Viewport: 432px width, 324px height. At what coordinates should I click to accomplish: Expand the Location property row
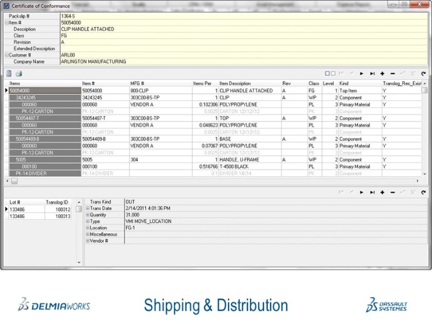click(88, 228)
